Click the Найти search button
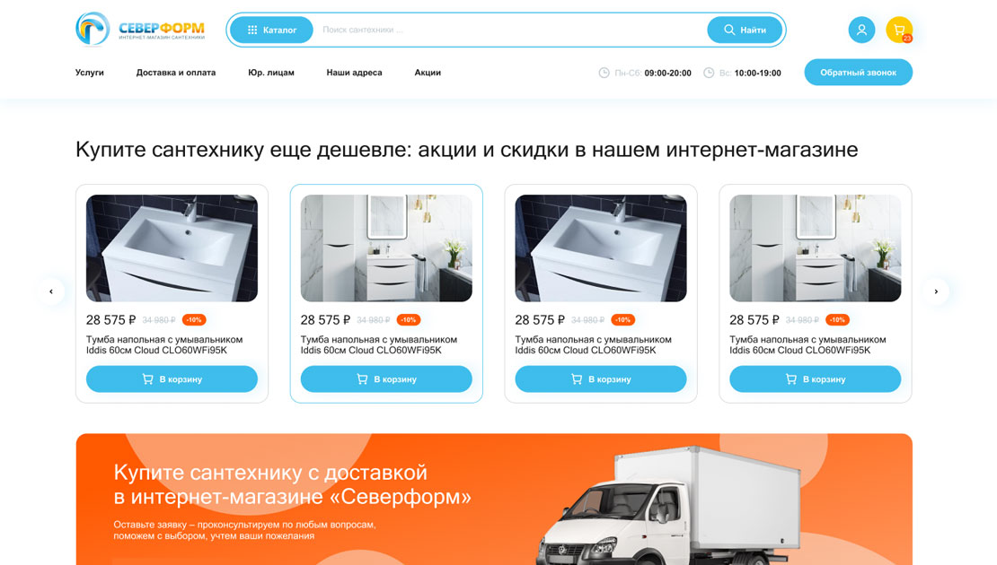Viewport: 997px width, 565px height. [x=745, y=30]
